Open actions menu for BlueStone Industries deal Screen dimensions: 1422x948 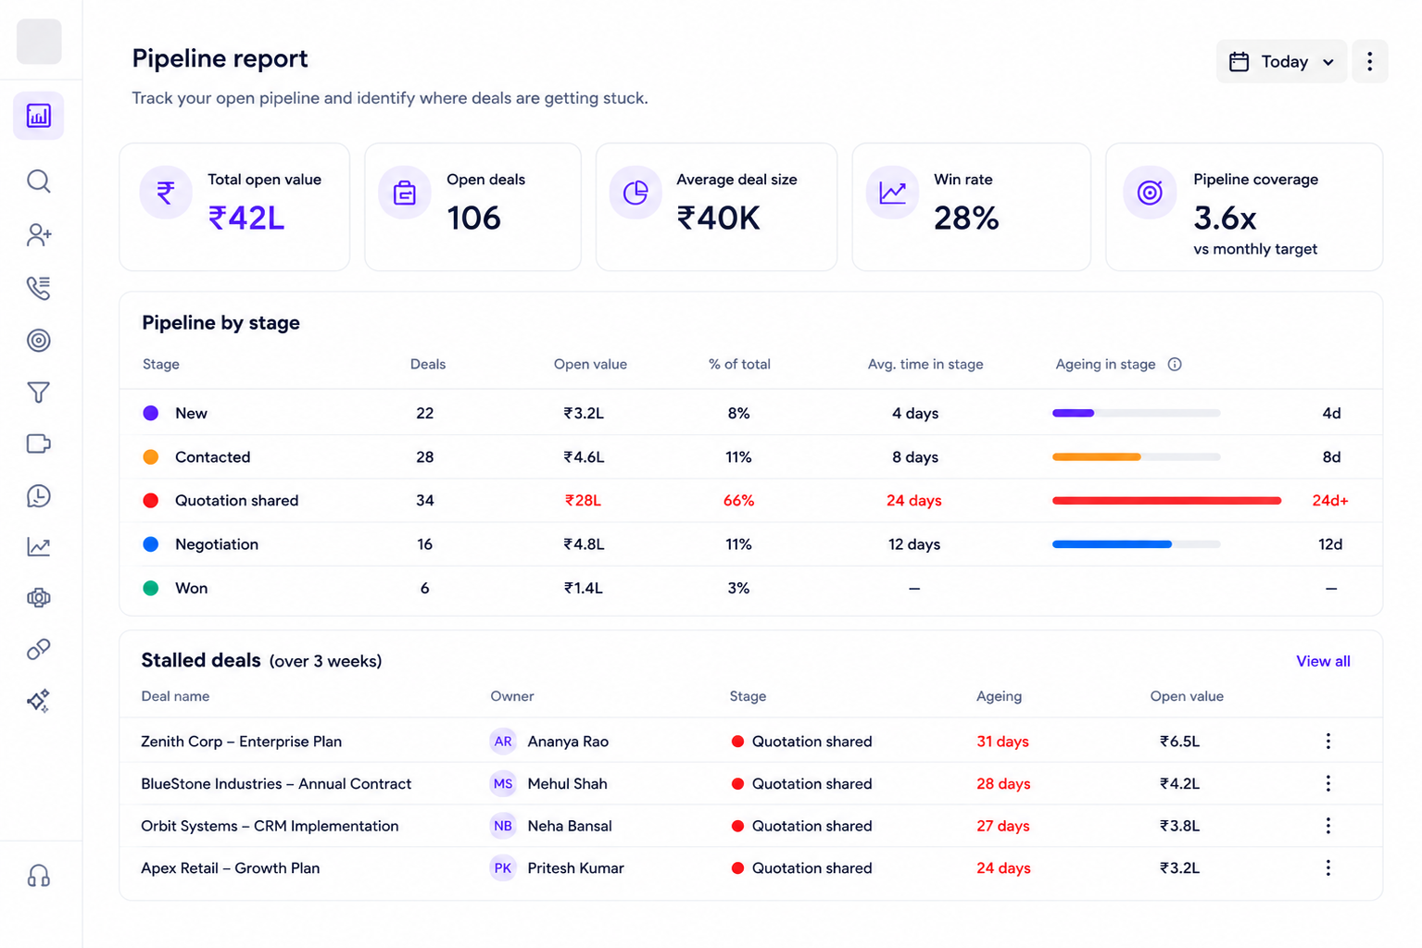1328,784
